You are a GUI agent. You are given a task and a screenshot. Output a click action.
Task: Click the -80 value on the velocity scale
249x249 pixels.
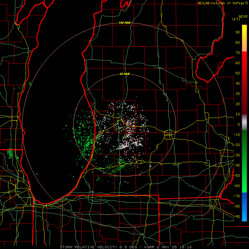[x=237, y=206]
